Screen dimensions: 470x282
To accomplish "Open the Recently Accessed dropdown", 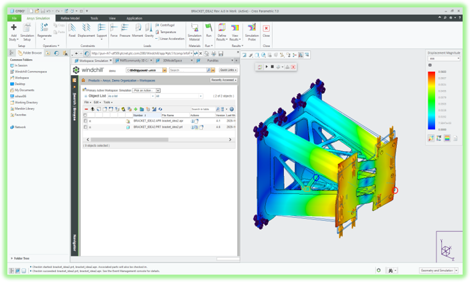I will coord(224,80).
